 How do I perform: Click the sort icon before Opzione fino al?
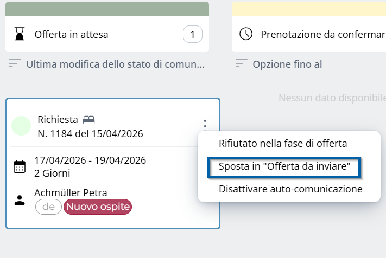241,63
